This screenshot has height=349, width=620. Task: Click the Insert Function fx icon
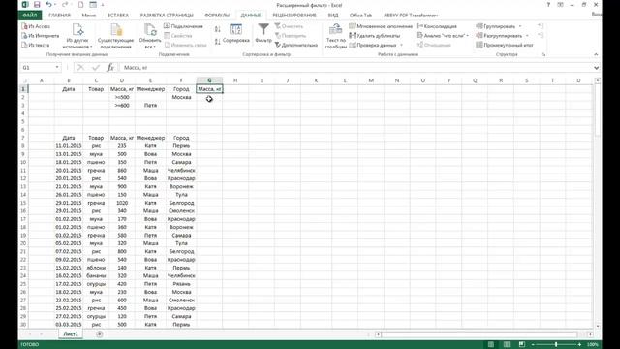(110, 68)
